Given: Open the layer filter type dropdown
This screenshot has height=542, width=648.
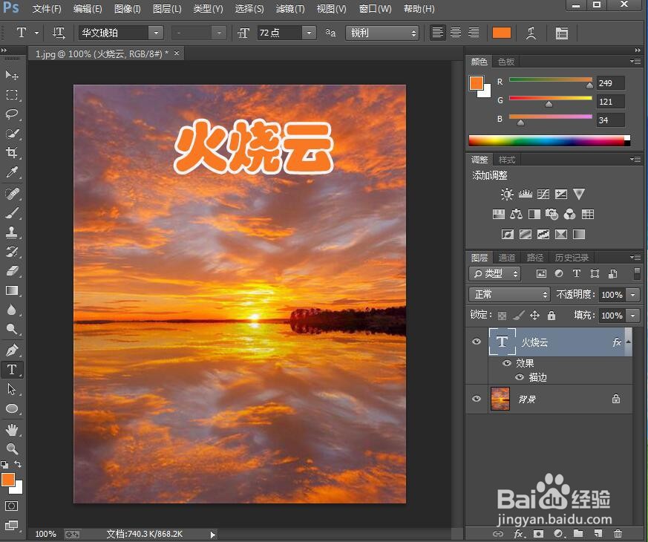Looking at the screenshot, I should [494, 273].
